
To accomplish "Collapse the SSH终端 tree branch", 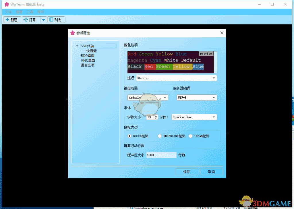I will coord(77,46).
